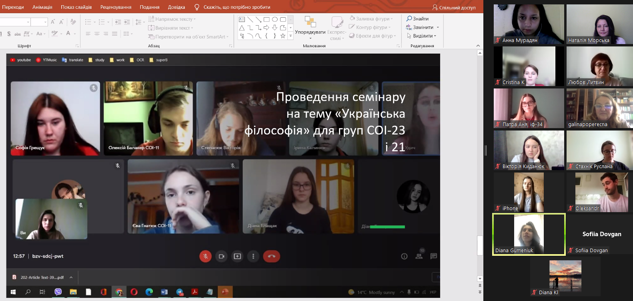
Task: Apply the text highlight color swatch
Action: [55, 34]
